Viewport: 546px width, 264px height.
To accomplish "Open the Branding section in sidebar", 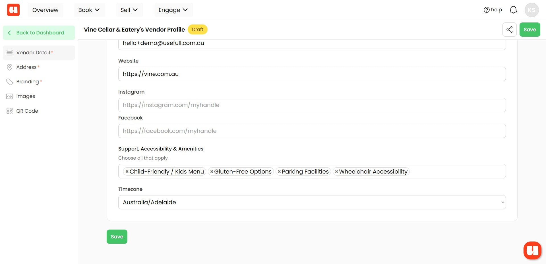I will [x=28, y=82].
